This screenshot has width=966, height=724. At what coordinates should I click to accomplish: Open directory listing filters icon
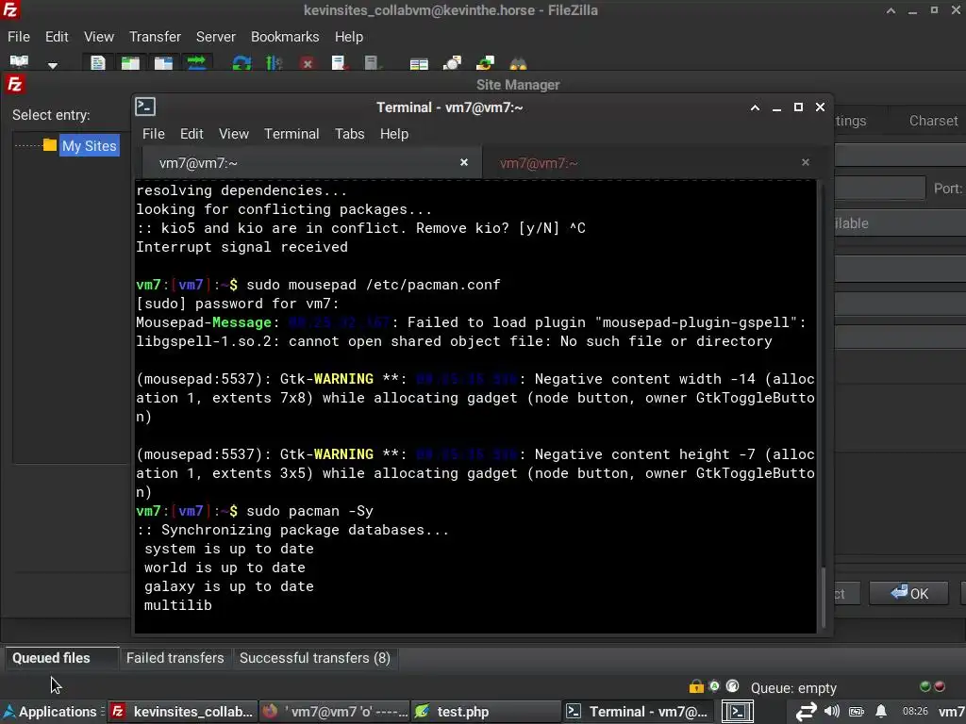point(419,63)
